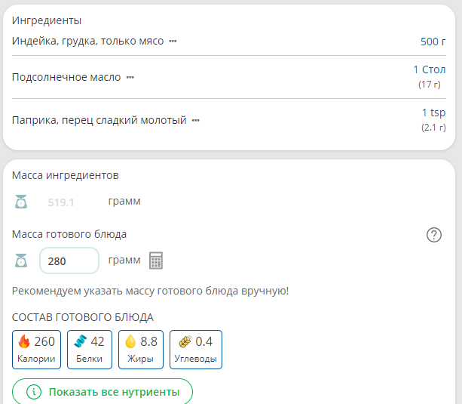
Task: Change the 500 г turkey amount
Action: coord(433,42)
